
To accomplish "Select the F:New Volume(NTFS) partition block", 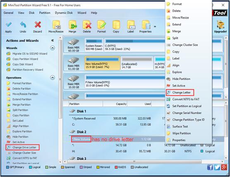I will (x=125, y=81).
